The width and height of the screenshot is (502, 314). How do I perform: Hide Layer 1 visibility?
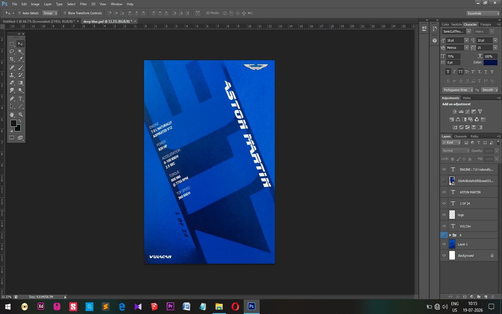point(444,244)
